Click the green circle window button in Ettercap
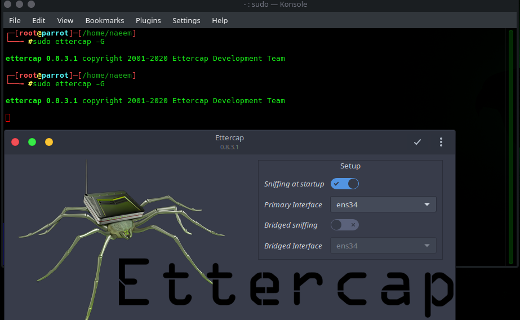520x320 pixels. tap(32, 142)
